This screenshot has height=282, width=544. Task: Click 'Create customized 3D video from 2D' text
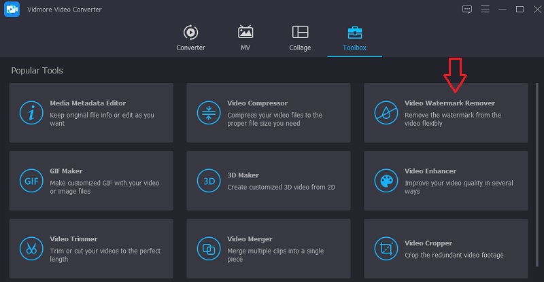[281, 188]
